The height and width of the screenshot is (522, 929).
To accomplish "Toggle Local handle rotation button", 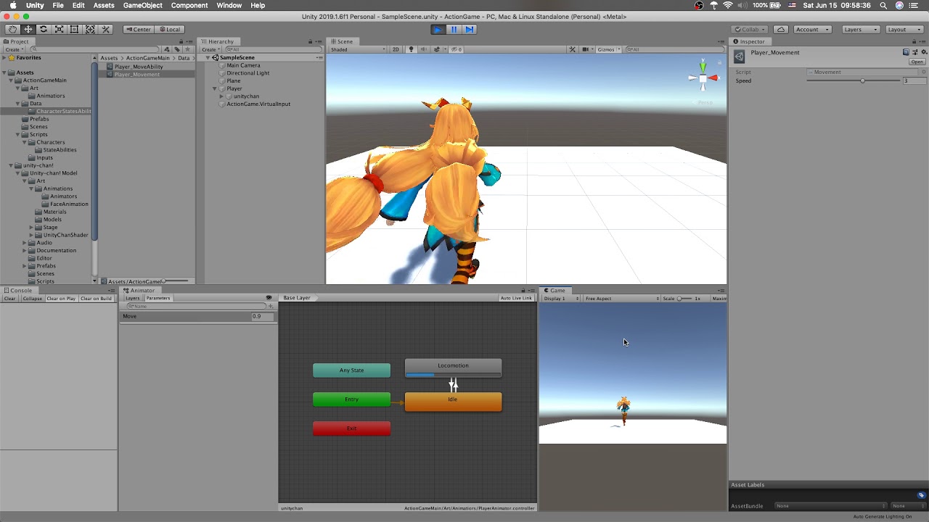I will click(x=169, y=30).
